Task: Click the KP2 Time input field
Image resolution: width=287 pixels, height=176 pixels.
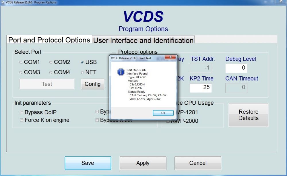Action: coord(201,88)
